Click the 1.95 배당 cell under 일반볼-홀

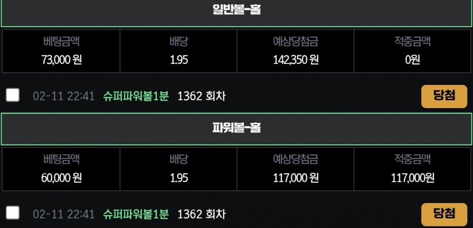178,51
